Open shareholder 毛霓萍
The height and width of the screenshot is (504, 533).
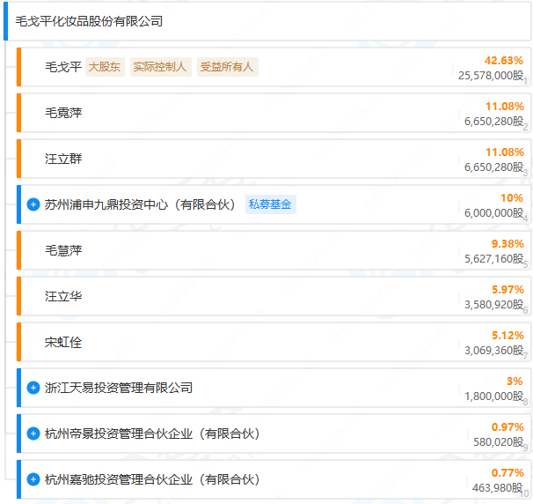pyautogui.click(x=63, y=113)
